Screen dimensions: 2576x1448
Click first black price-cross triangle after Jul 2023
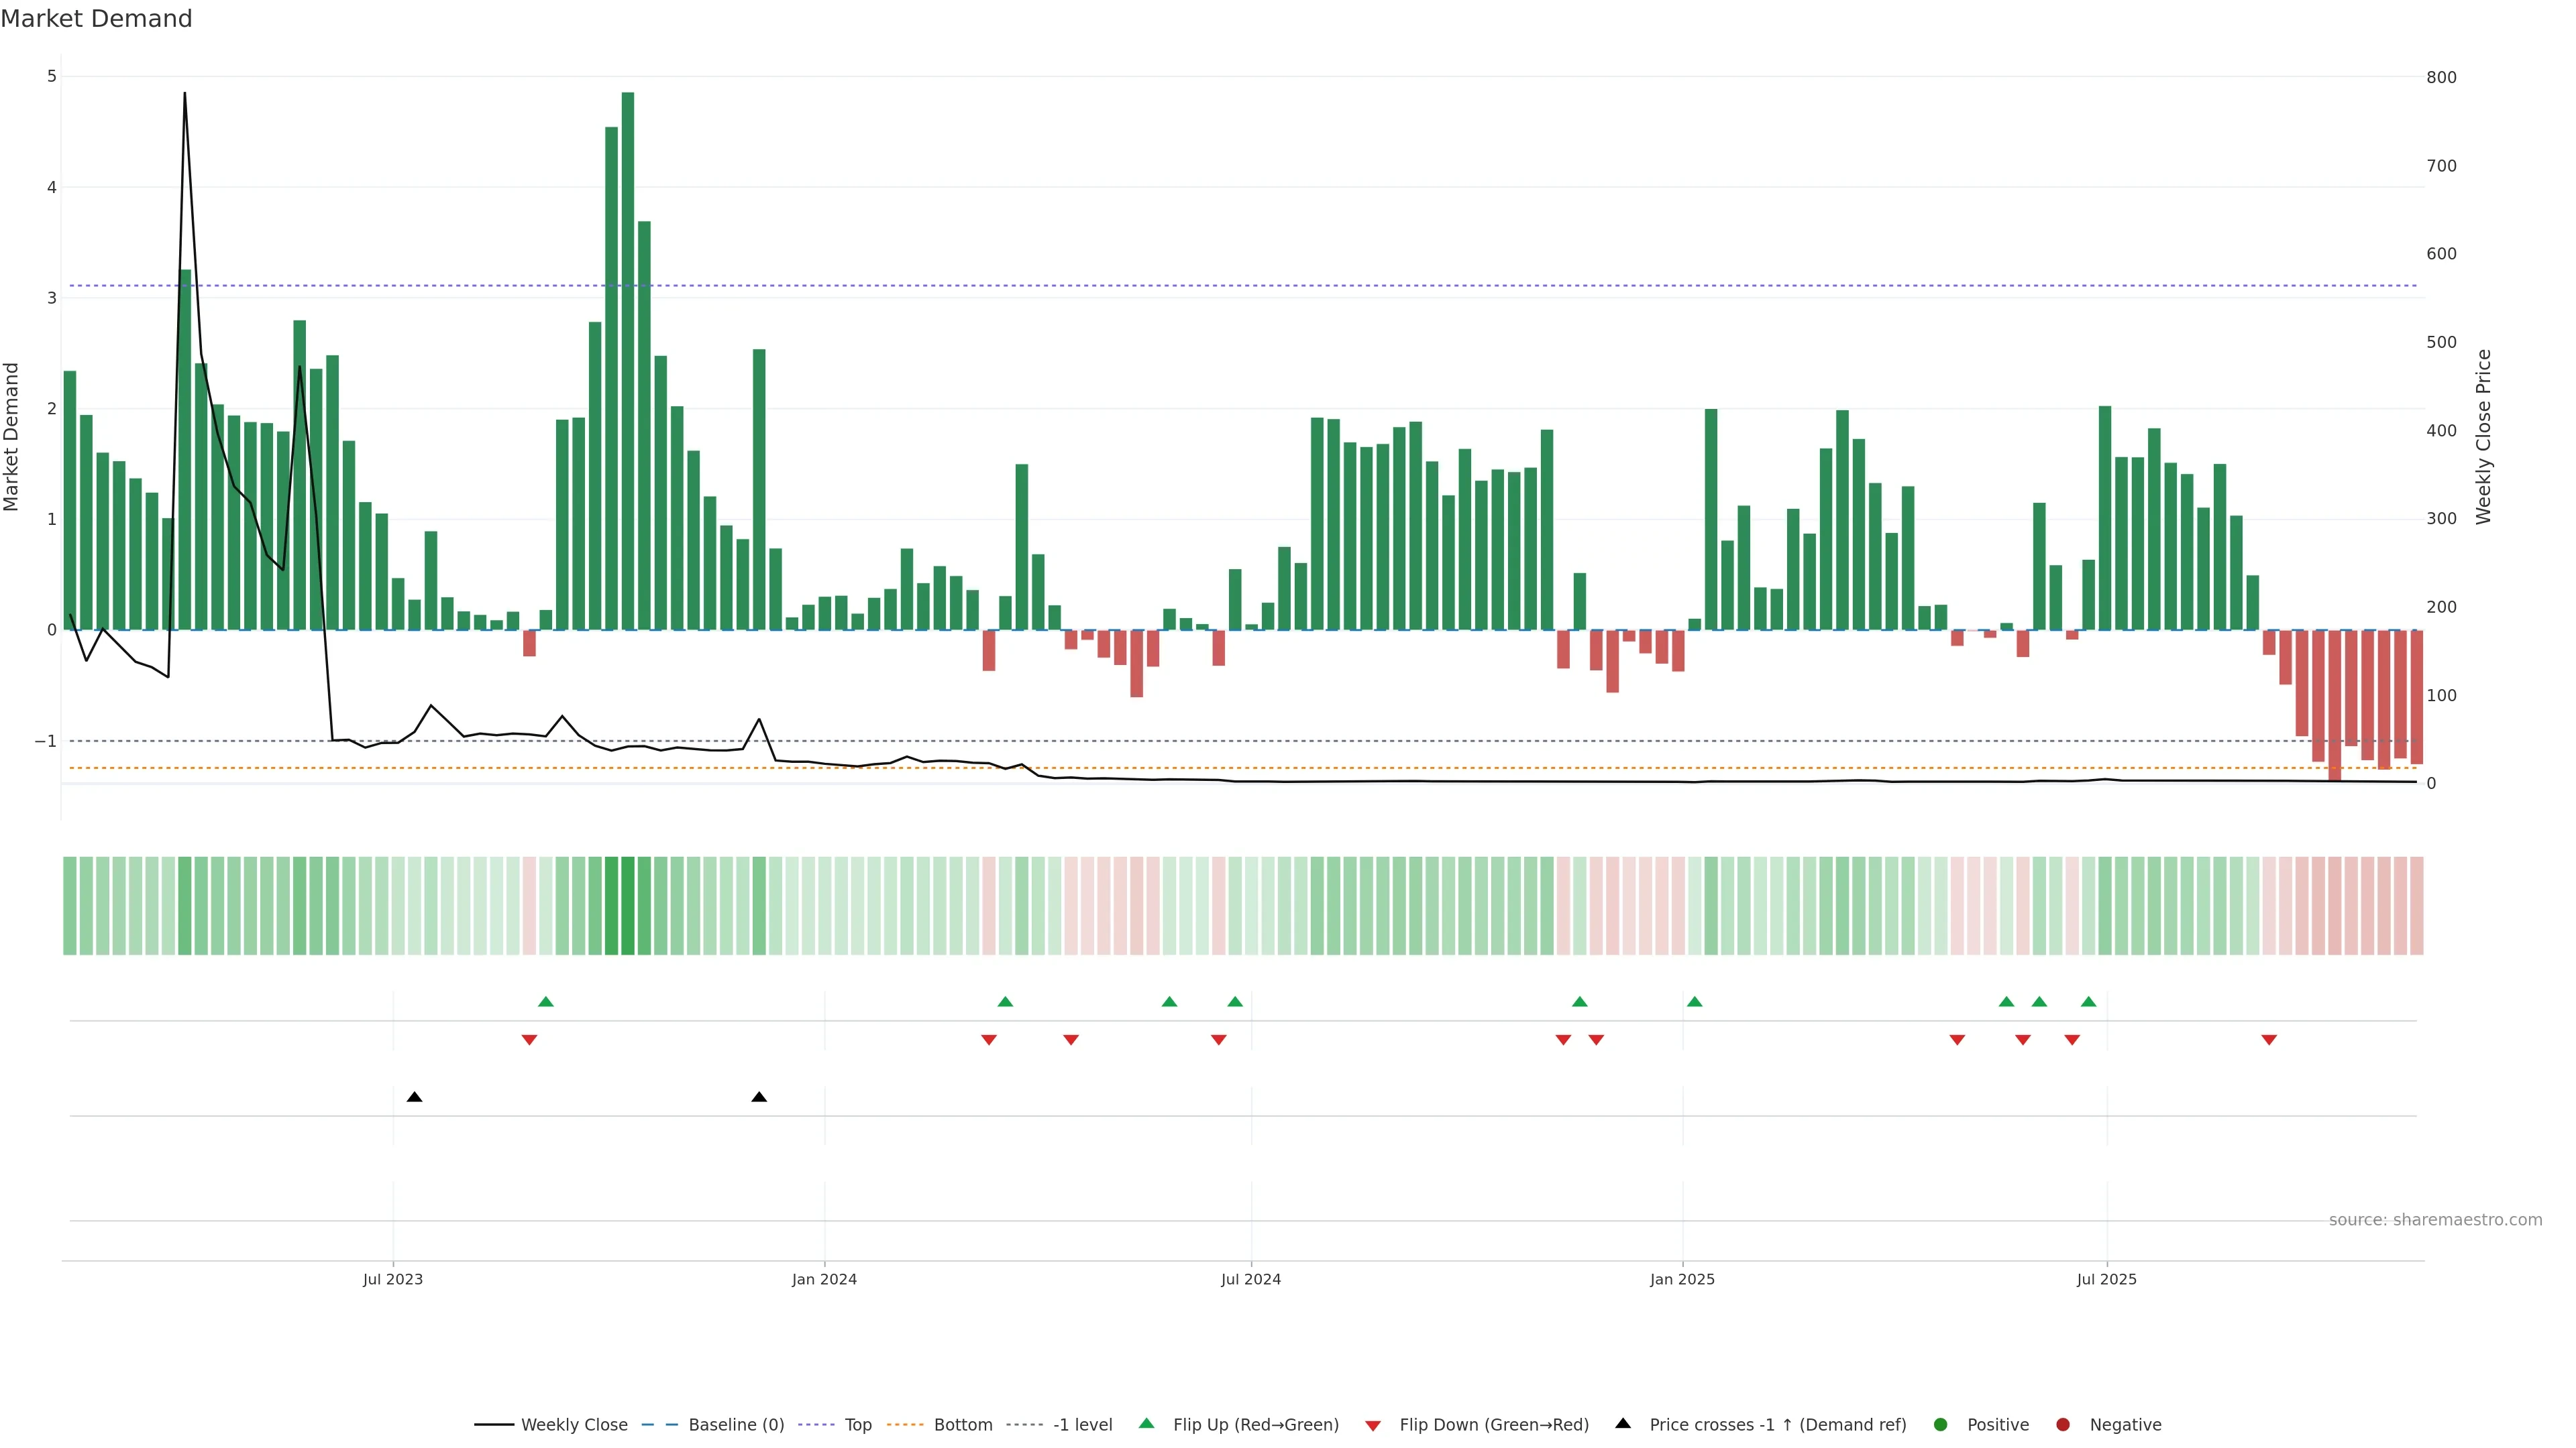click(414, 1097)
